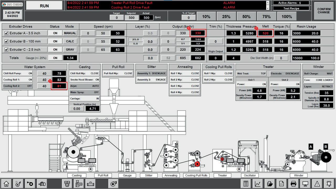Uncheck the Extruder A - 3.5 inch checkbox
336x189 pixels.
(x=7, y=33)
